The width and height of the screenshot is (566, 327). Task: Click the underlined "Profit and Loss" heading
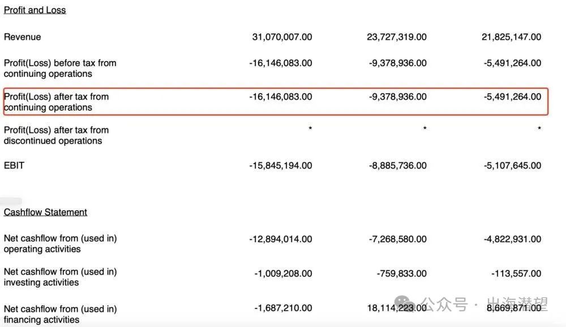(x=35, y=10)
